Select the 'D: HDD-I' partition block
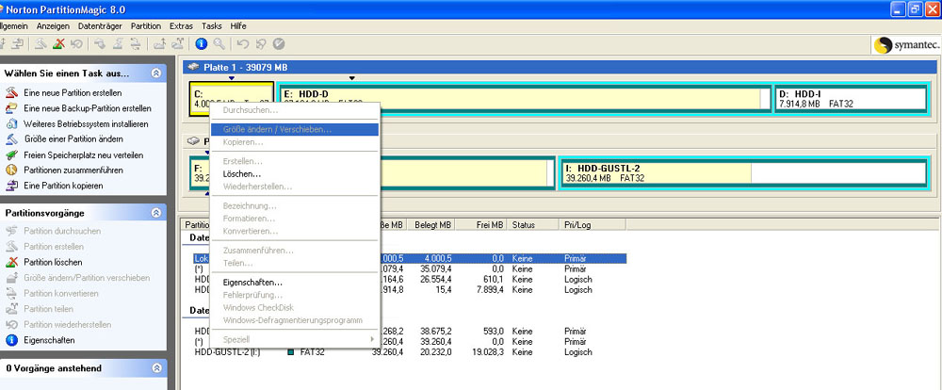942x390 pixels. click(x=852, y=99)
